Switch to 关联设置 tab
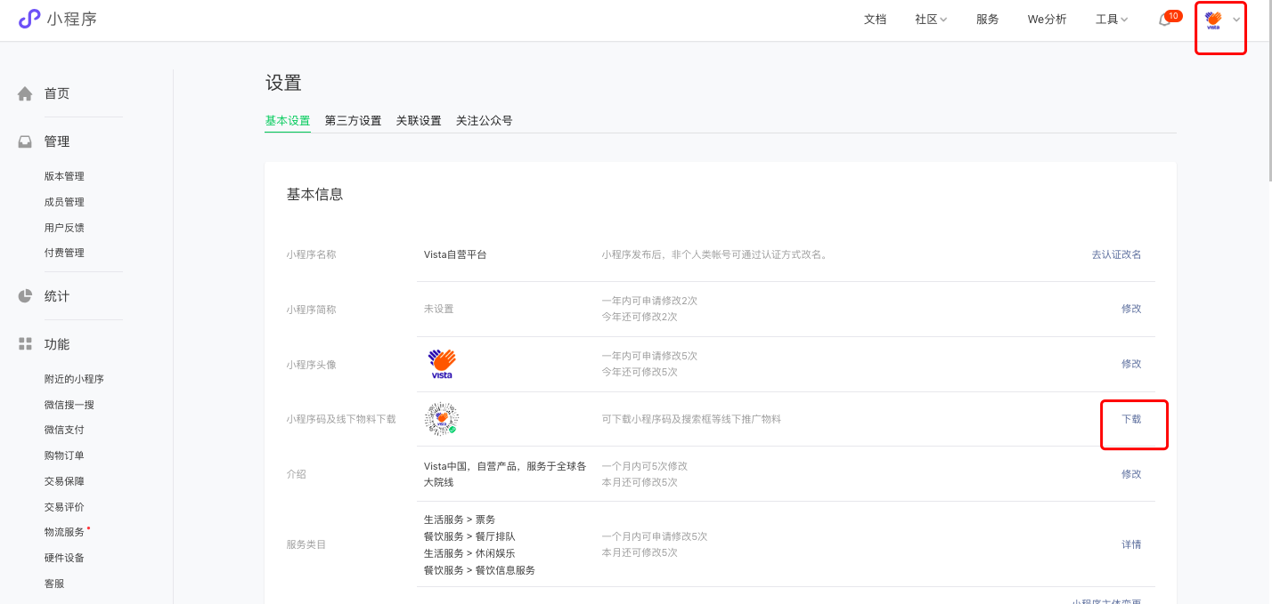Image resolution: width=1272 pixels, height=604 pixels. pyautogui.click(x=419, y=121)
